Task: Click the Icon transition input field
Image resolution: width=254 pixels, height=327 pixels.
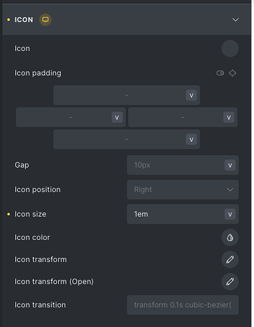Action: click(x=183, y=305)
